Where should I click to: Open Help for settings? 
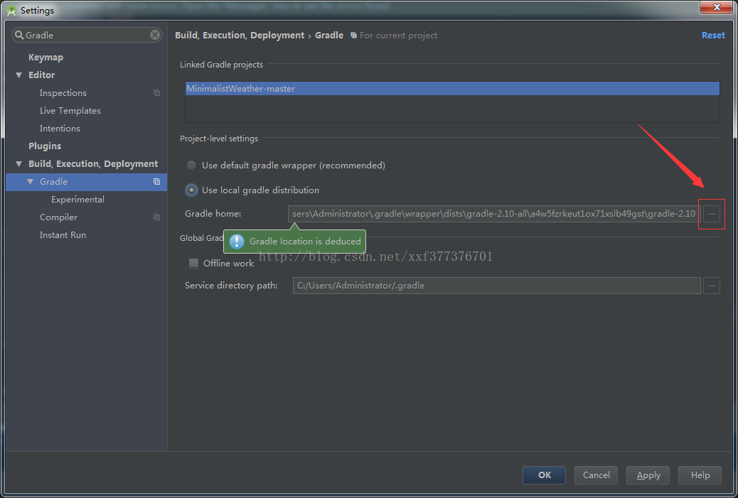click(x=700, y=475)
